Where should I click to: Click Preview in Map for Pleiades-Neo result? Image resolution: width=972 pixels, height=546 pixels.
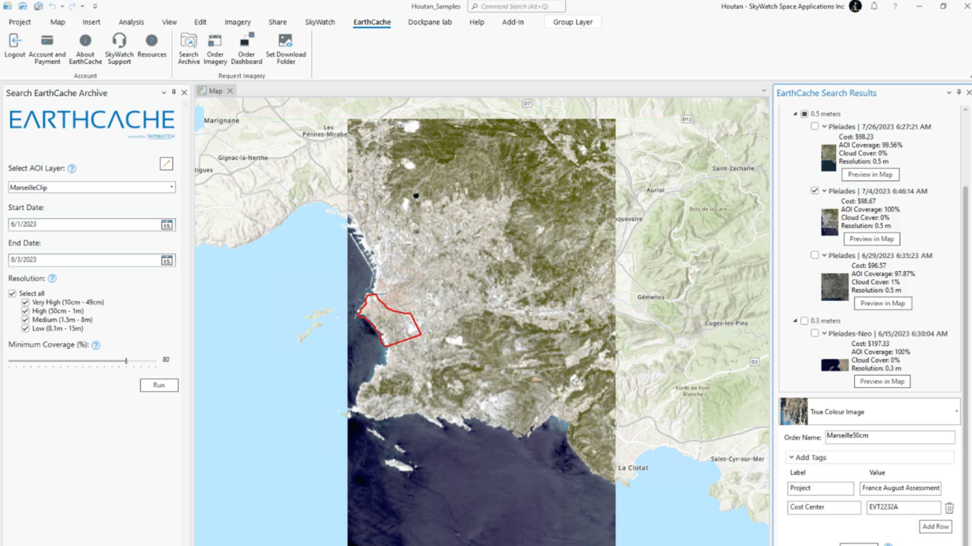tap(882, 382)
